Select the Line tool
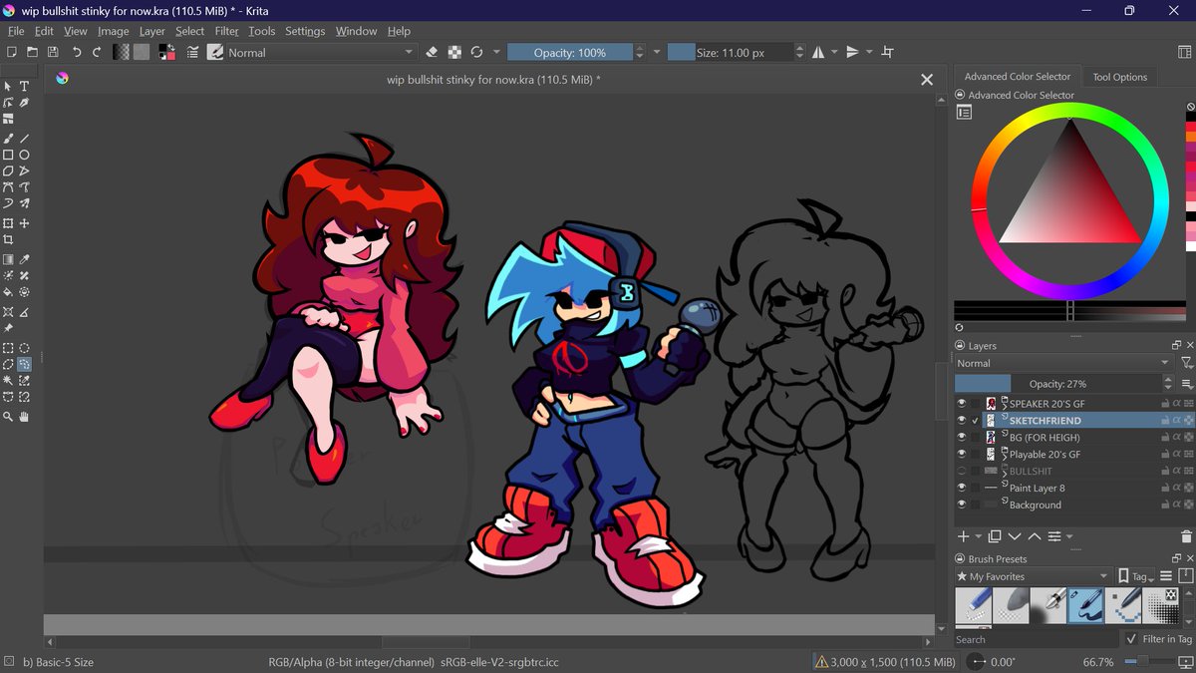 pos(24,139)
